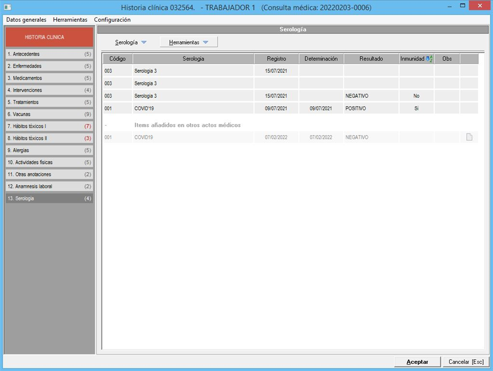Click the document icon in the COVID19 row

(469, 137)
